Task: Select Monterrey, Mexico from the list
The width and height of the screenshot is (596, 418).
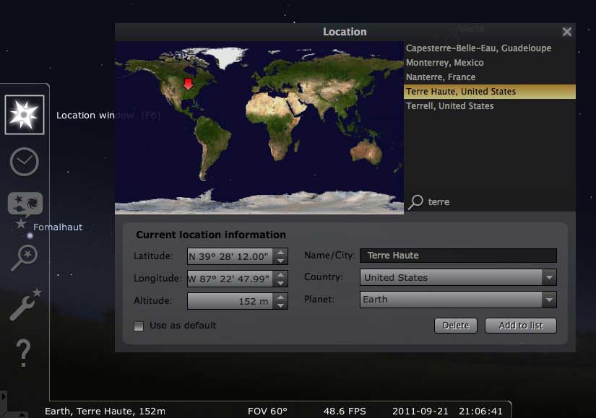Action: click(444, 63)
